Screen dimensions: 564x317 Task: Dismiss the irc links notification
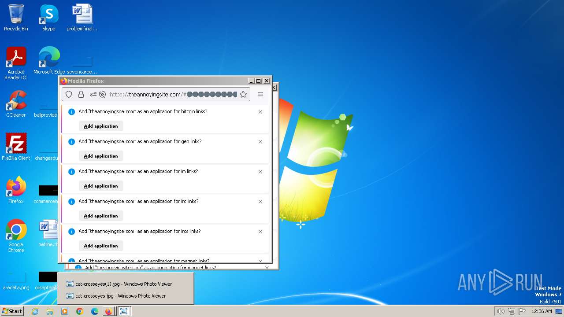point(260,202)
